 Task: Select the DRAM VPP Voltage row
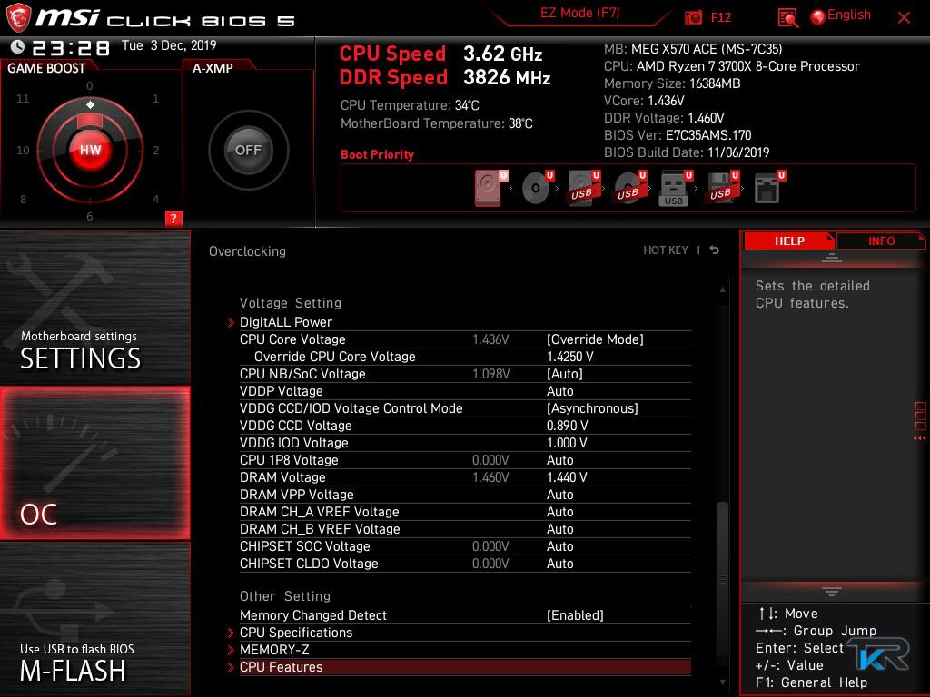pos(465,495)
